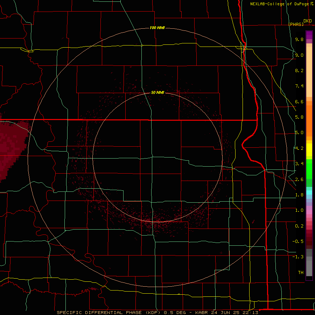Click the 1.8 scale value

[299, 195]
